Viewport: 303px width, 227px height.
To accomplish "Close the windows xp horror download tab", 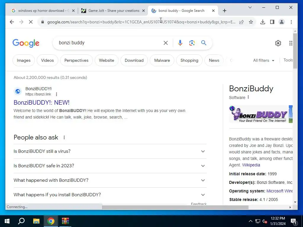I will [73, 11].
